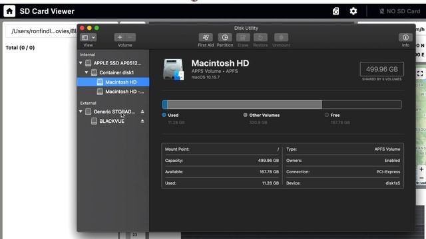The width and height of the screenshot is (426, 239).
Task: Zoom out the map with minus
Action: 421,178
